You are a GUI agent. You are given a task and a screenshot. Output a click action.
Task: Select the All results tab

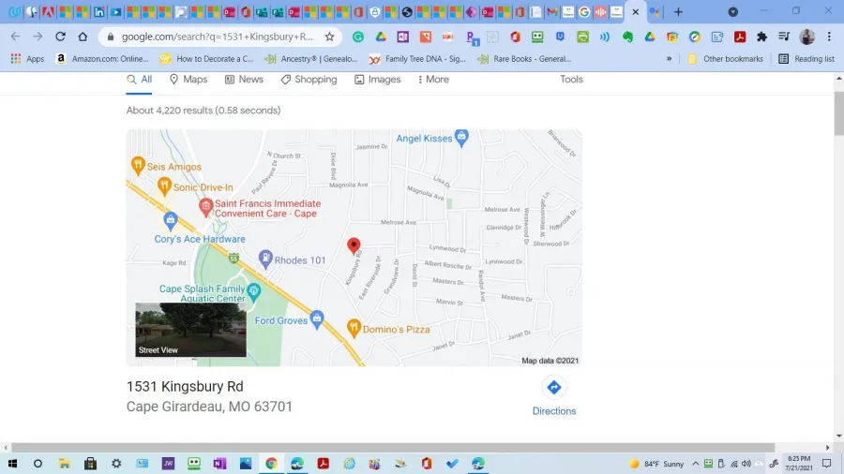(139, 79)
